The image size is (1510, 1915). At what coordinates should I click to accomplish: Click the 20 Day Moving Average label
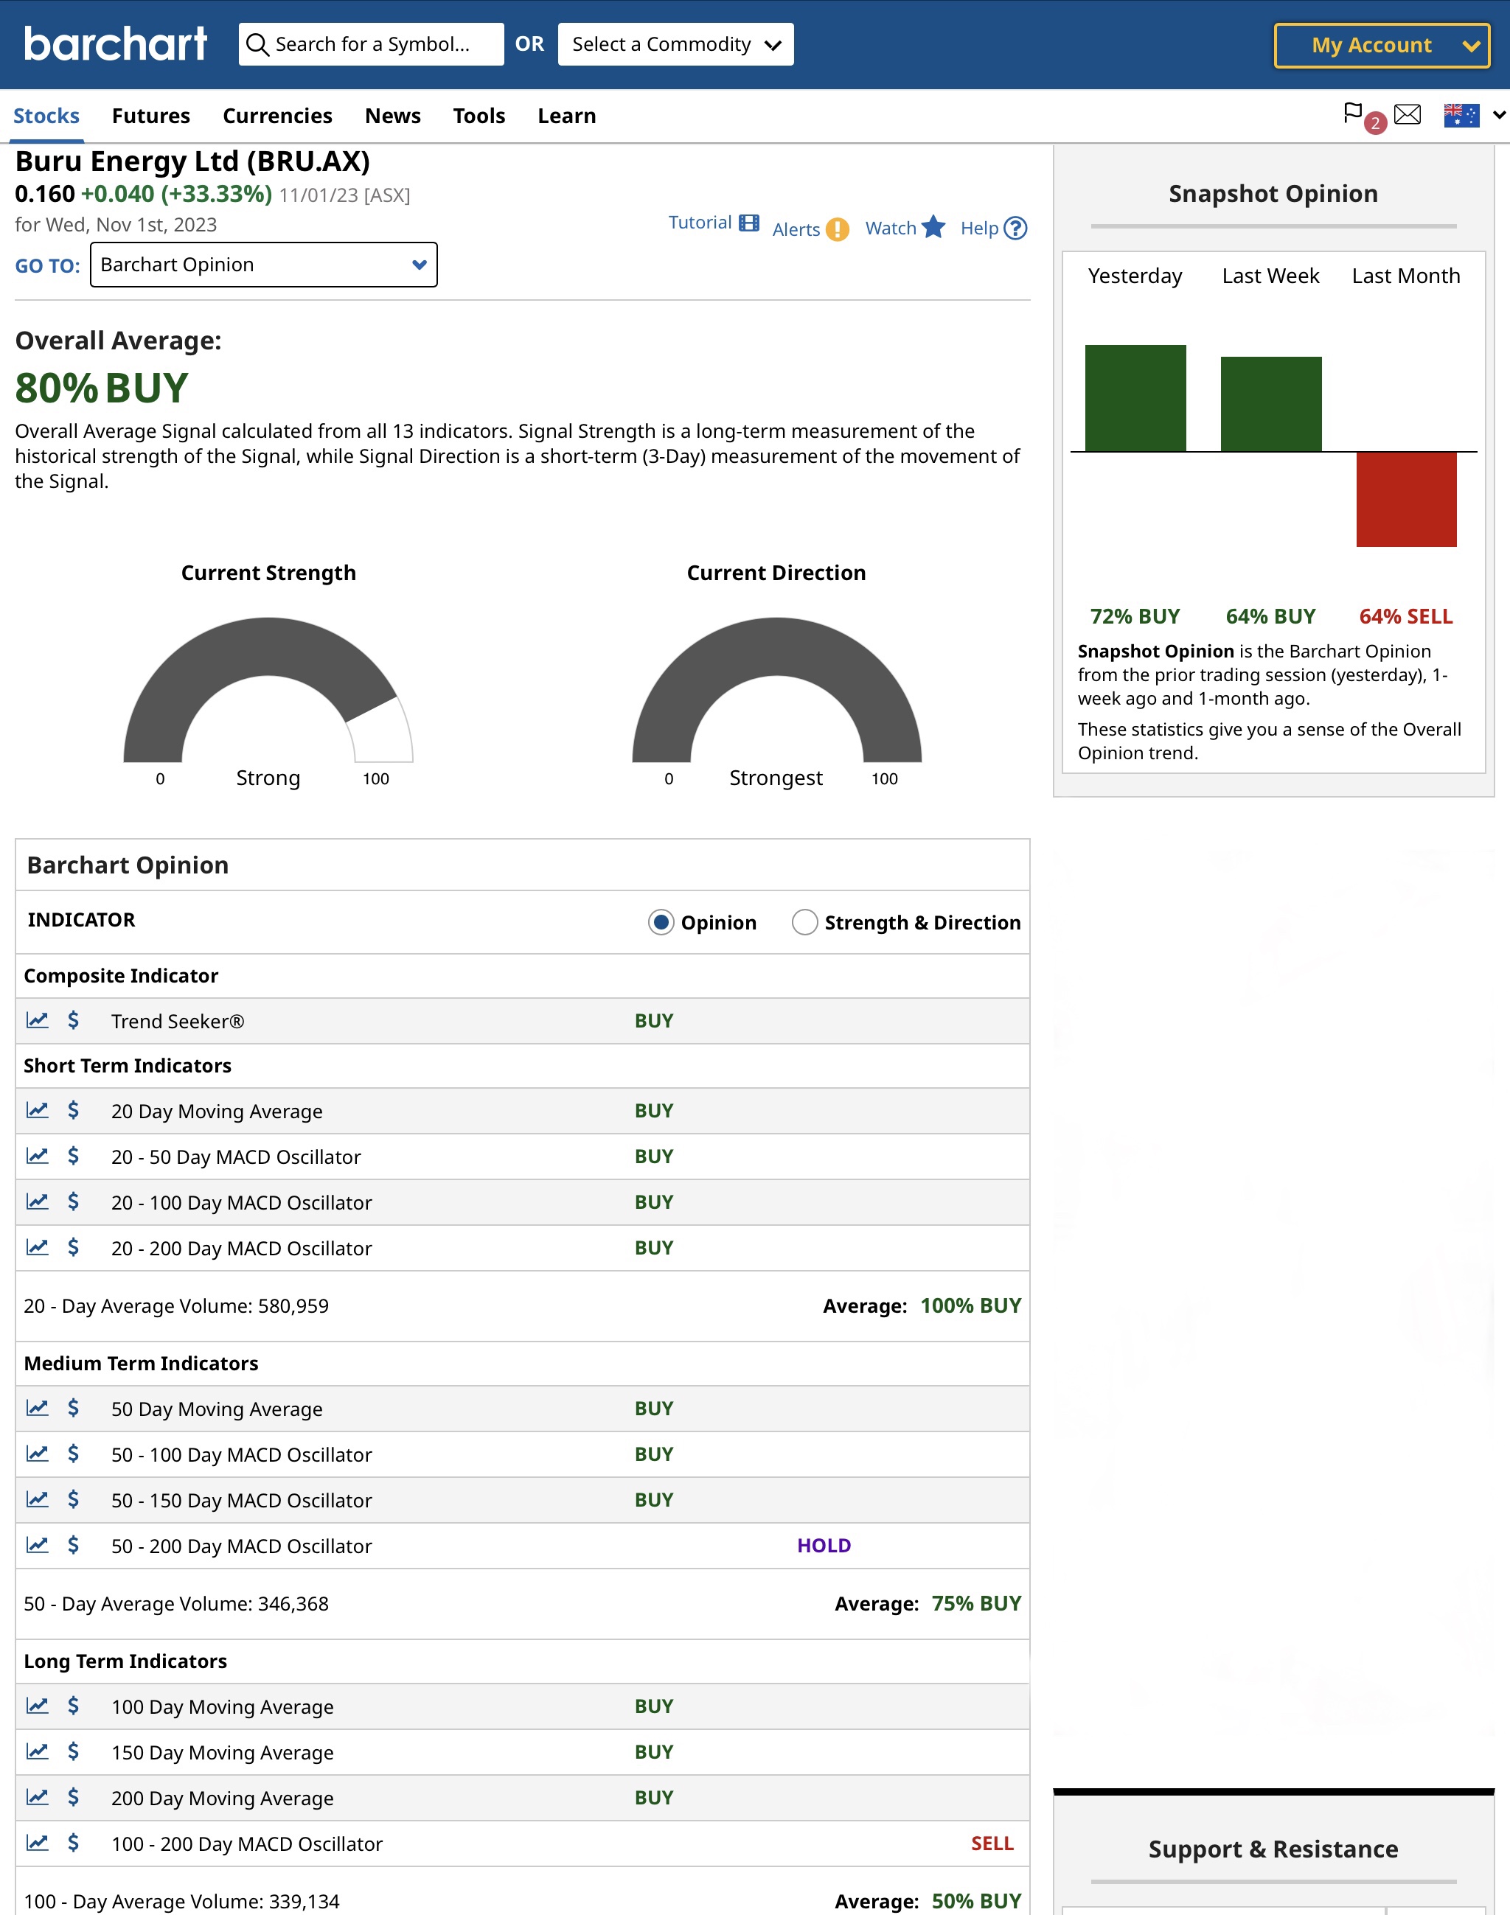[217, 1111]
